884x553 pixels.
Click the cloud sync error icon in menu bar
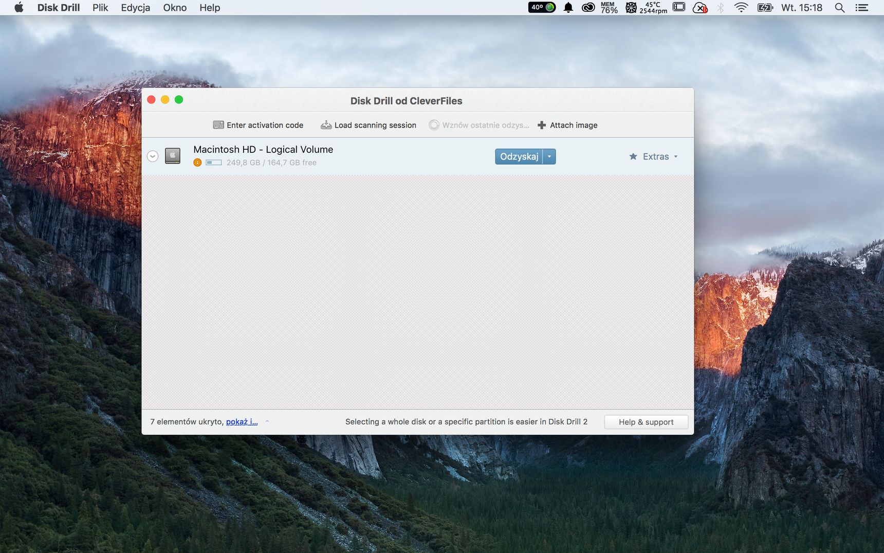pos(700,7)
